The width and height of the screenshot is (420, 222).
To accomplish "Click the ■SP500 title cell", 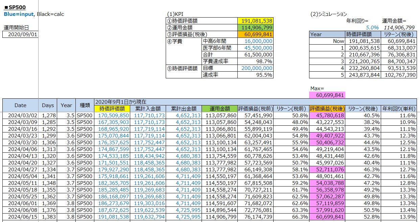I will (15, 7).
